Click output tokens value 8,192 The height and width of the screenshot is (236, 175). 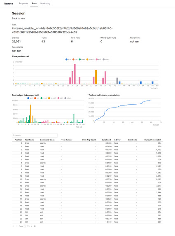pyautogui.click(x=159, y=179)
